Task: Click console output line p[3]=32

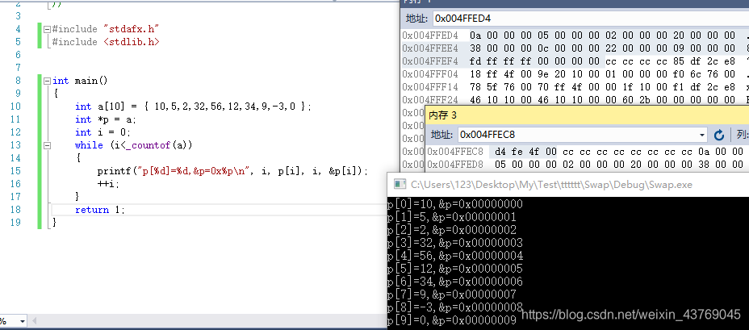Action: 454,243
